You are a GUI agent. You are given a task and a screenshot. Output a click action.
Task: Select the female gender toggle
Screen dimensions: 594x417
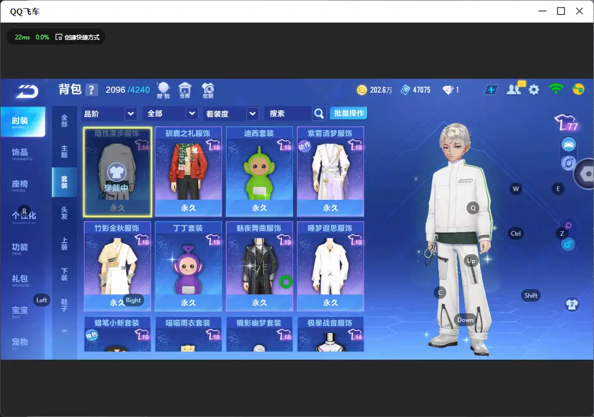click(569, 225)
